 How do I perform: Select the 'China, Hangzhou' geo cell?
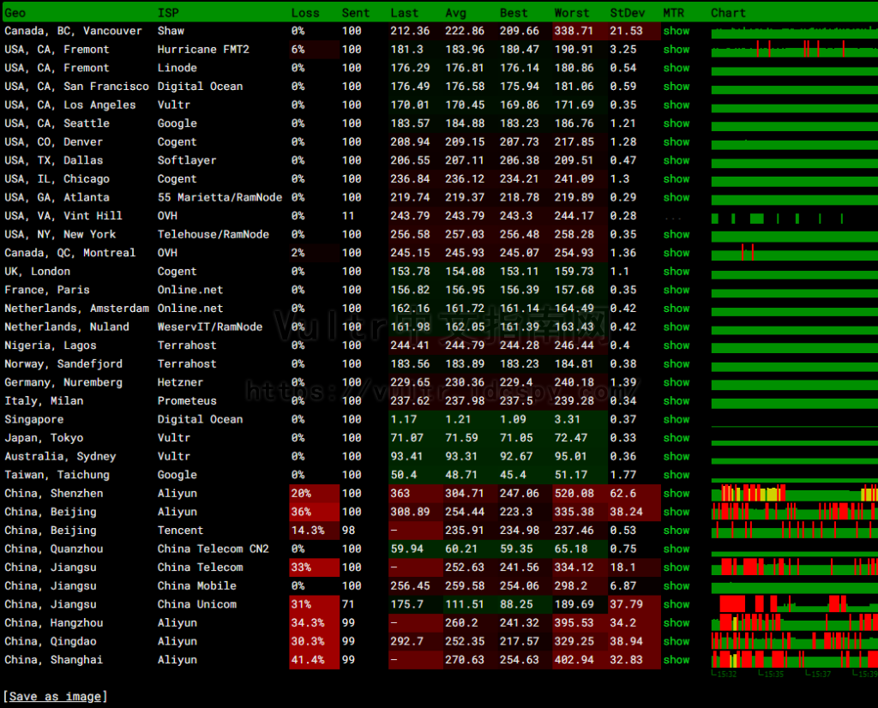click(54, 622)
